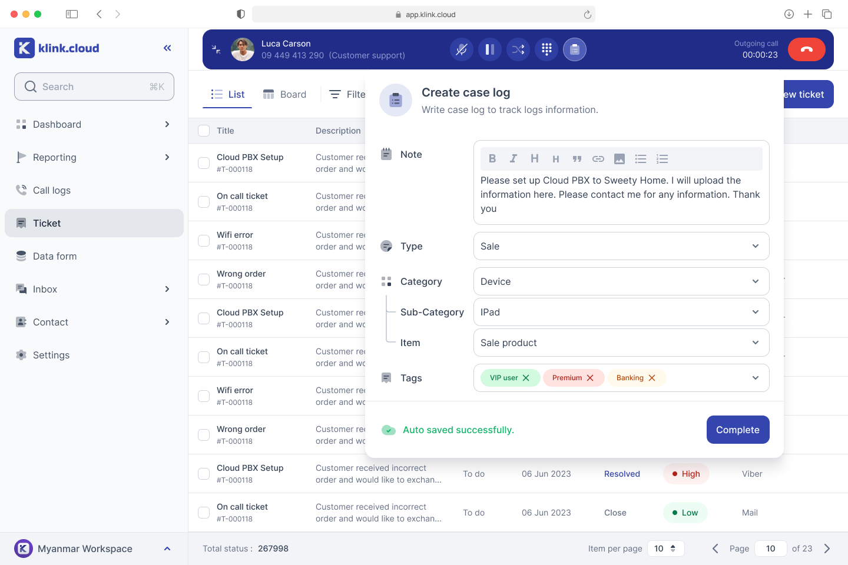This screenshot has width=848, height=565.
Task: Check the last On call ticket row
Action: [204, 513]
